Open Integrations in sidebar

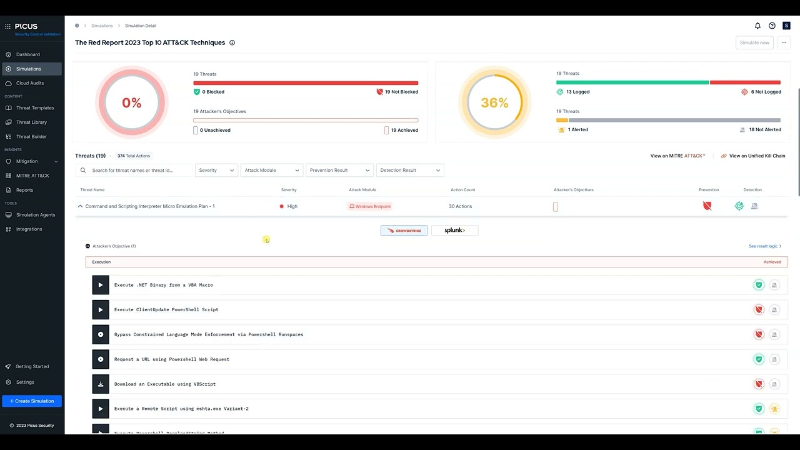pyautogui.click(x=32, y=229)
